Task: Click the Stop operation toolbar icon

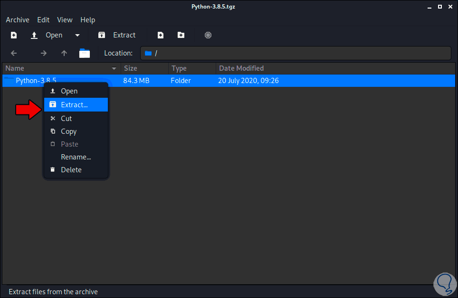Action: [208, 35]
